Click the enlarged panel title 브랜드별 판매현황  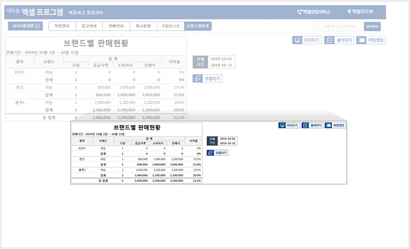coord(137,128)
